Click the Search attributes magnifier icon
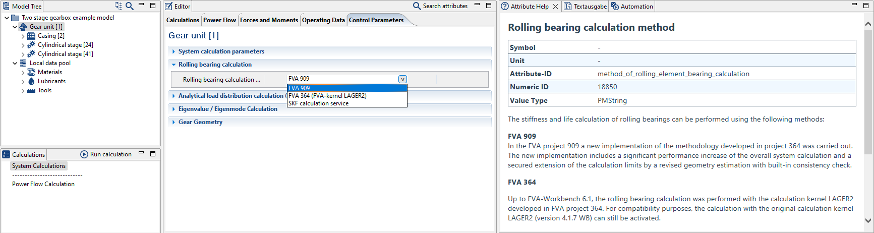The height and width of the screenshot is (233, 874). [417, 6]
